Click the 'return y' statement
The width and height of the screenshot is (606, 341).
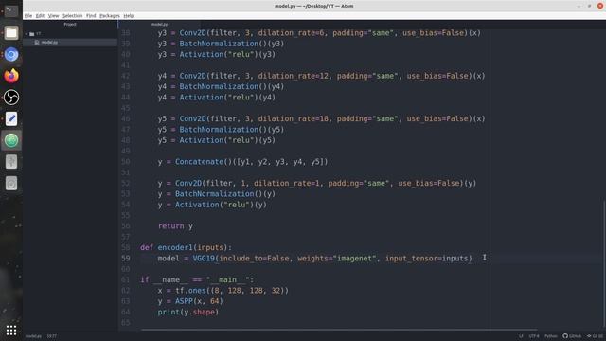pyautogui.click(x=175, y=226)
